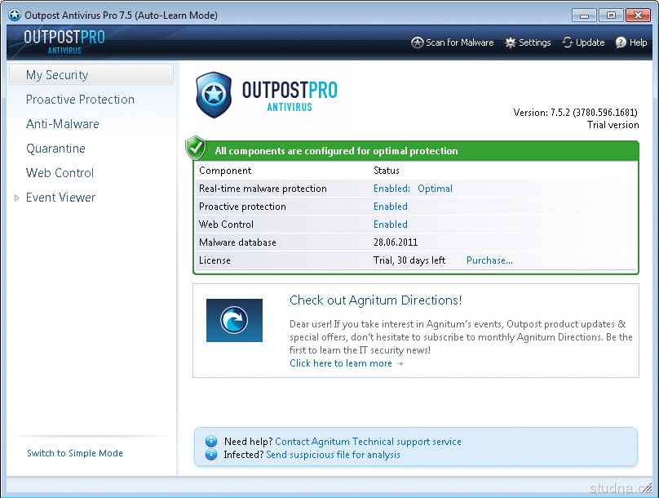Image resolution: width=659 pixels, height=498 pixels.
Task: Open Contact Agnitum Technical support service link
Action: (368, 442)
